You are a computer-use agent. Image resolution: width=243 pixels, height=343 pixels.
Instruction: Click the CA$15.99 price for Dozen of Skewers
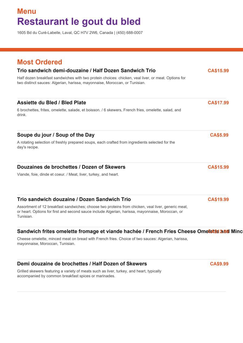pyautogui.click(x=218, y=167)
